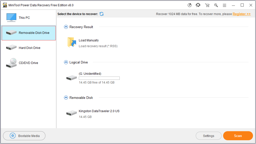Image resolution: width=256 pixels, height=144 pixels.
Task: Click the 'Removable Disk' heading
Action: click(x=81, y=98)
